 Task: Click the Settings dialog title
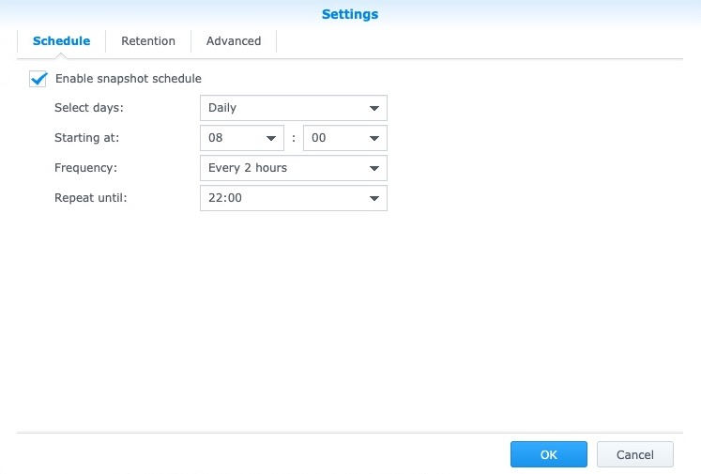click(x=350, y=14)
